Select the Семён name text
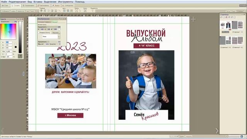The image size is (247, 139). tap(139, 115)
